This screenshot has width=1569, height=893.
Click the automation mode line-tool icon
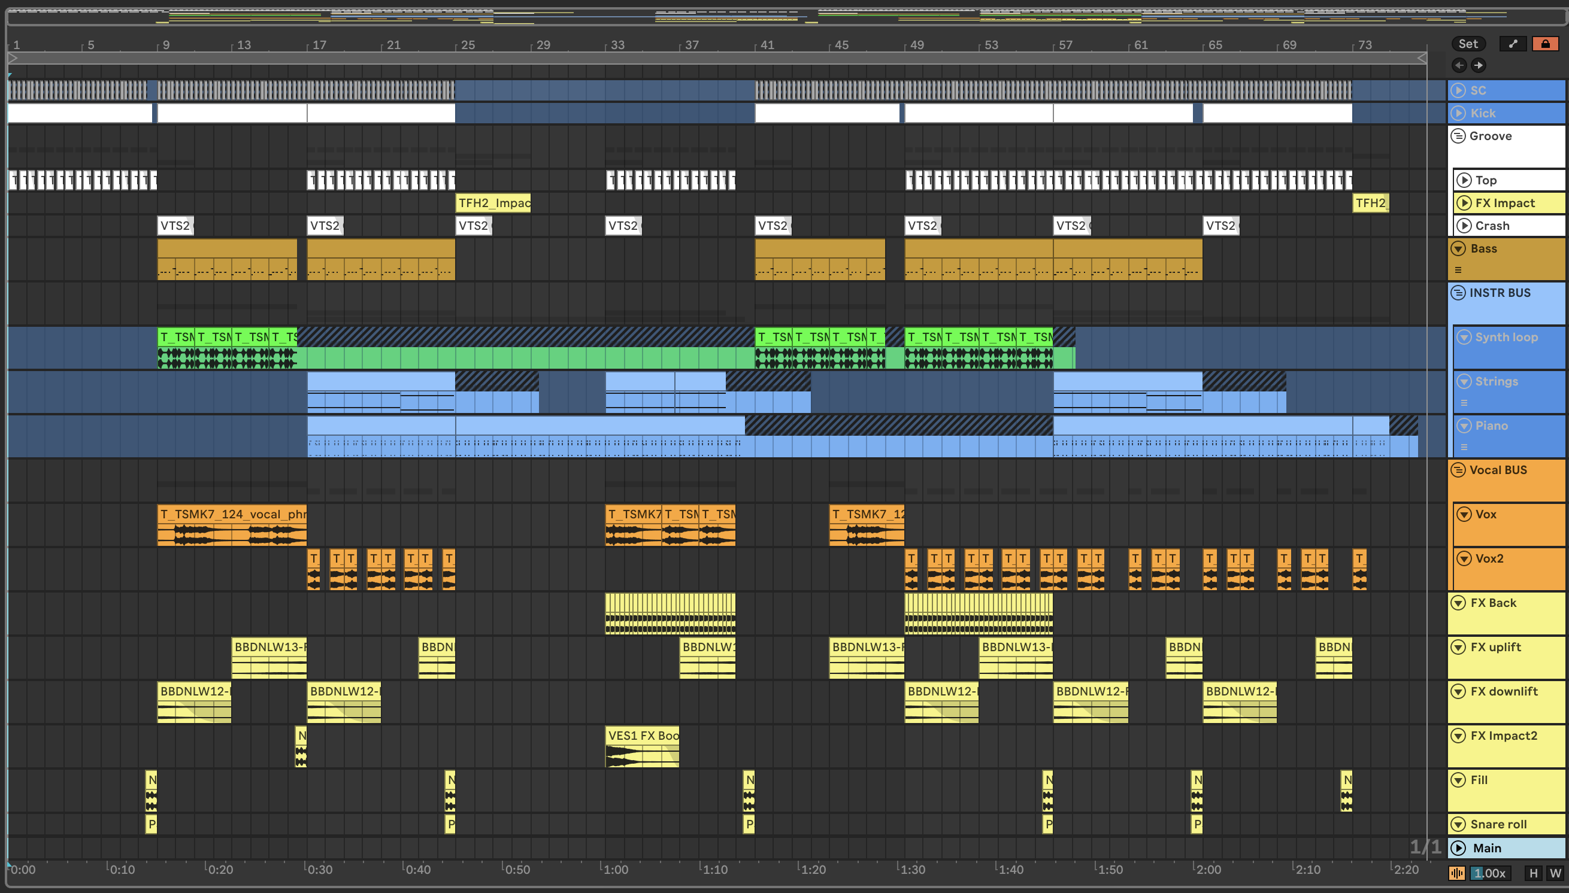click(1513, 44)
